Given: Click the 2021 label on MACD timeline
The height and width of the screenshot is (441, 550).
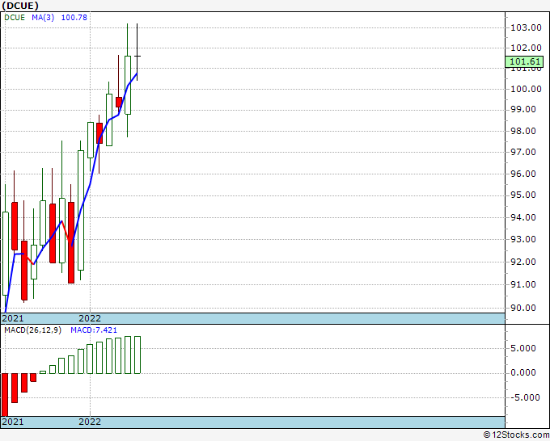Looking at the screenshot, I should [13, 422].
